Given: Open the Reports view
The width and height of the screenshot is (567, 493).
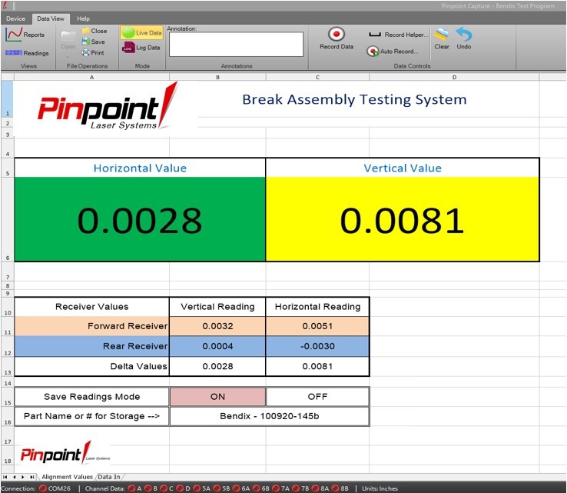Looking at the screenshot, I should [x=25, y=35].
